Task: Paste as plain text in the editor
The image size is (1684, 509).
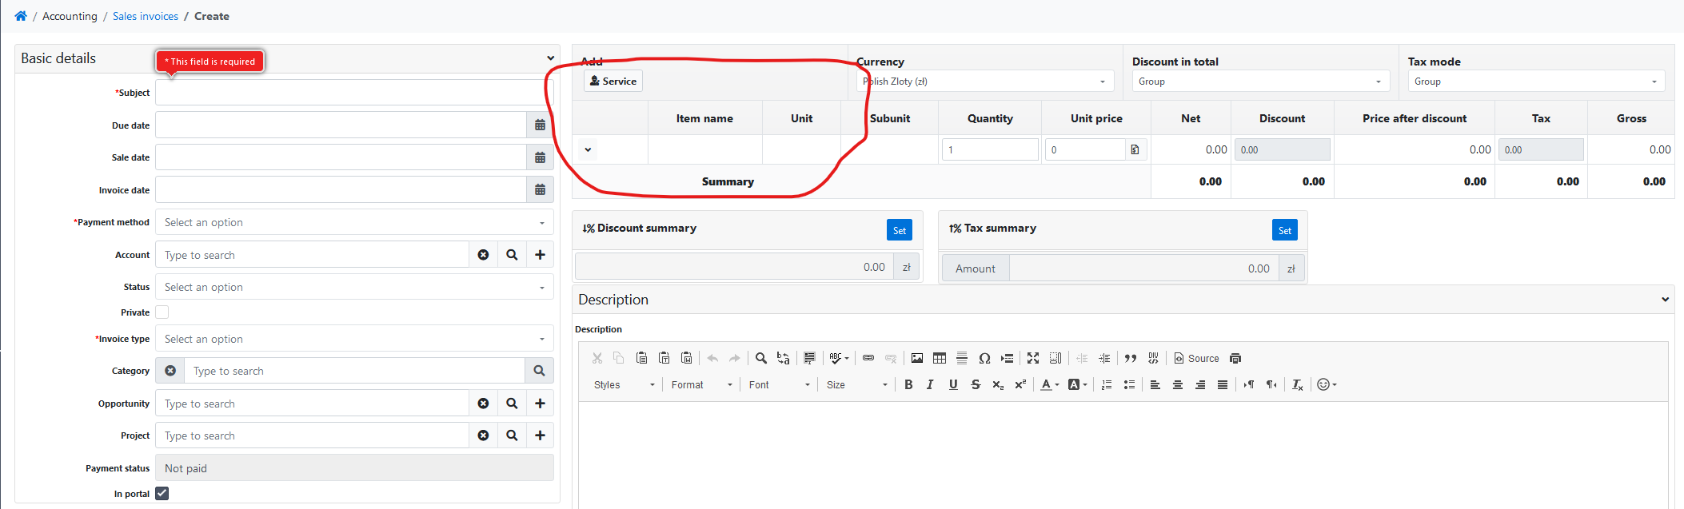Action: 664,358
